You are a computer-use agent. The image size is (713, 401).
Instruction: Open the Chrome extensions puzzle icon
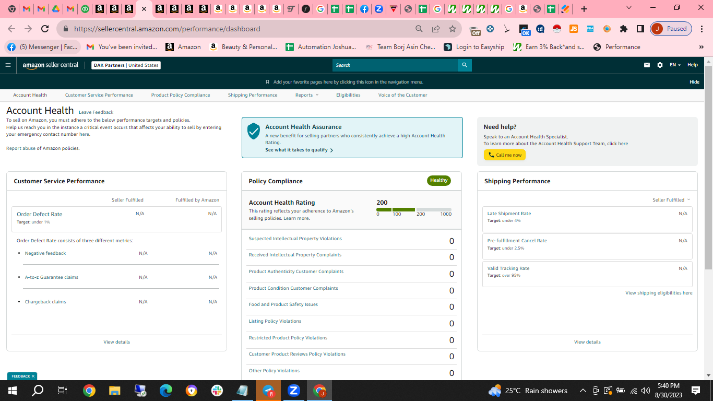(x=623, y=29)
